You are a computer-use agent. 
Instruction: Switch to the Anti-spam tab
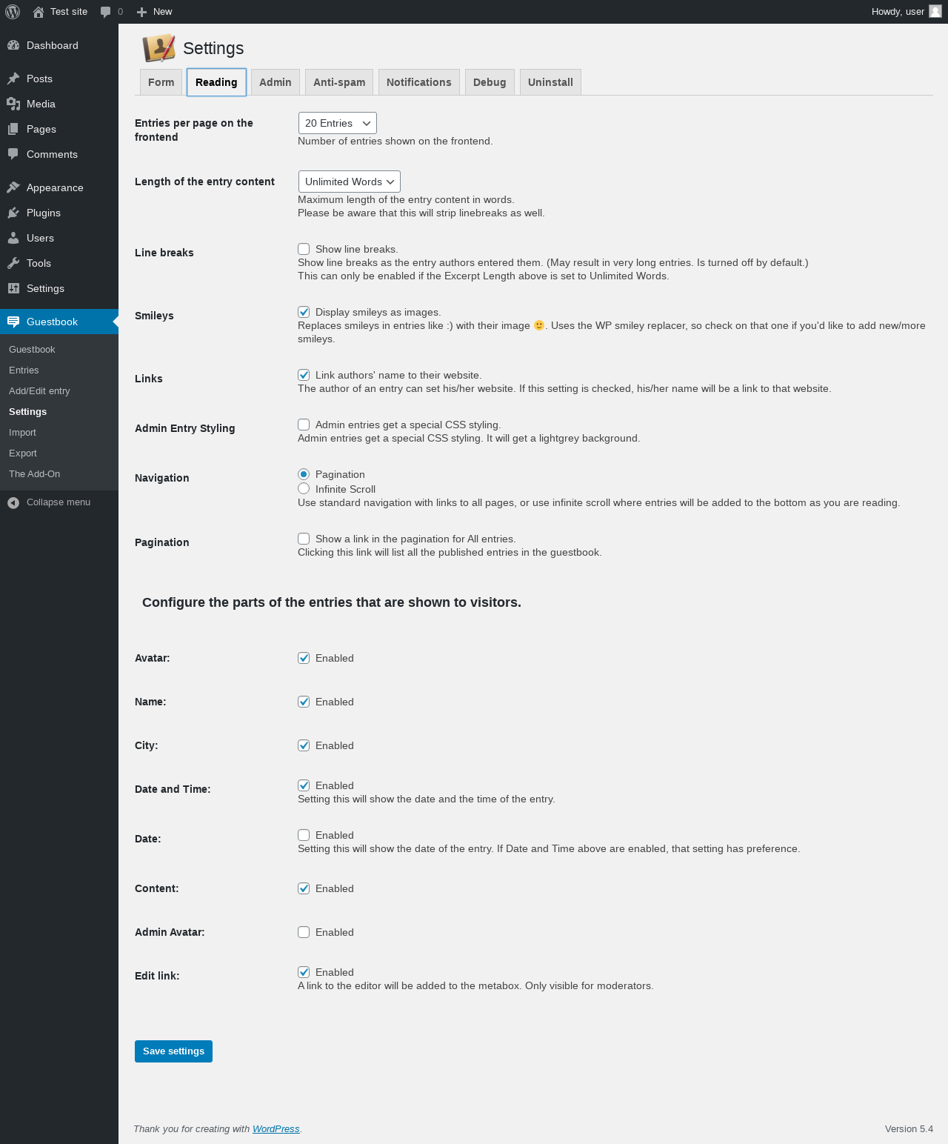click(x=339, y=82)
